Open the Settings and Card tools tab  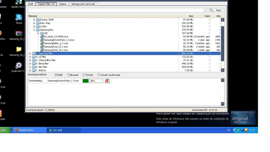83,4
